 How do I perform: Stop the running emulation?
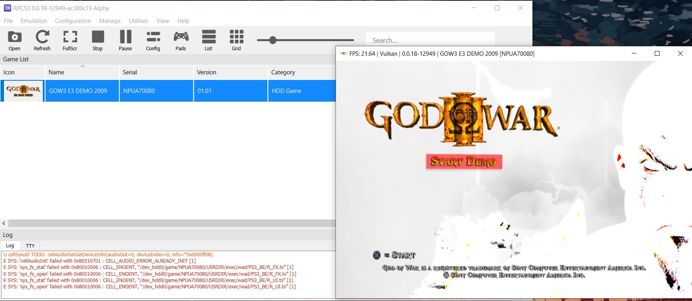click(97, 40)
